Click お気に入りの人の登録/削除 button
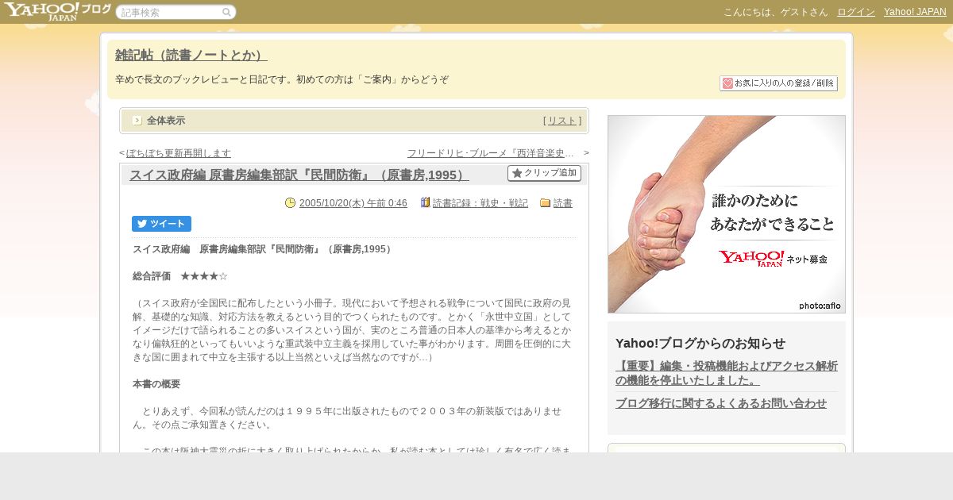The image size is (953, 500). click(x=778, y=83)
